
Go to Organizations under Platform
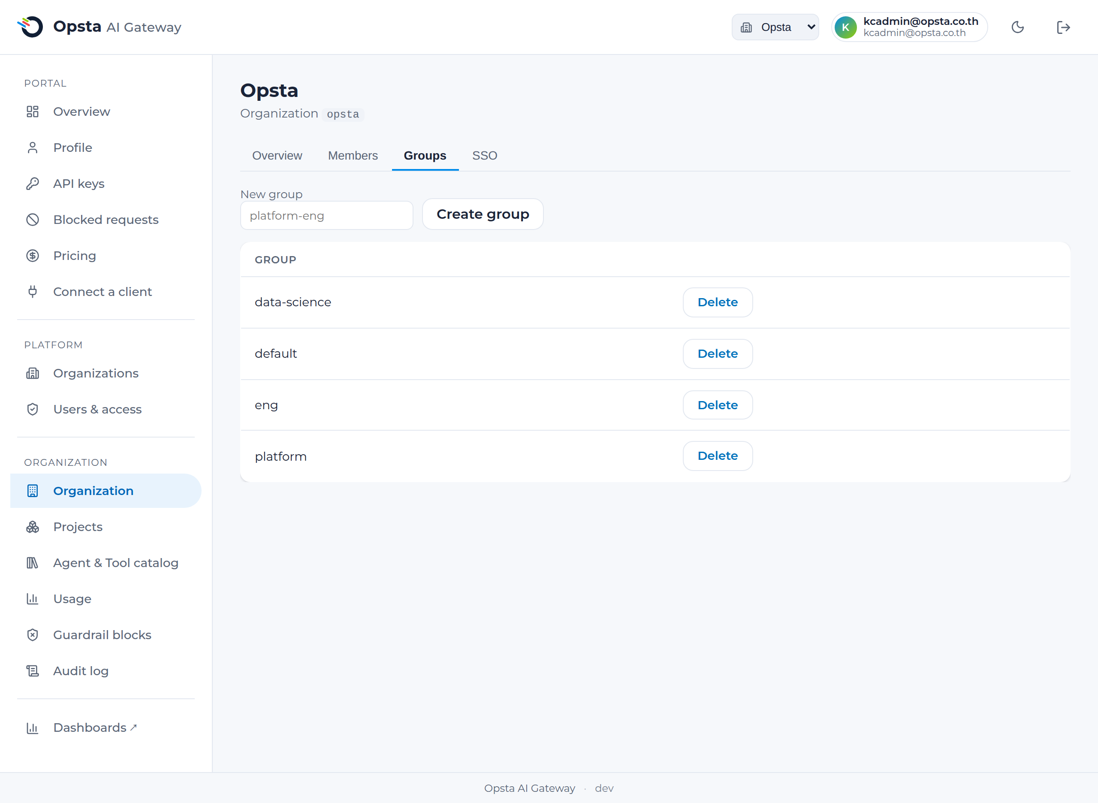[x=106, y=373]
